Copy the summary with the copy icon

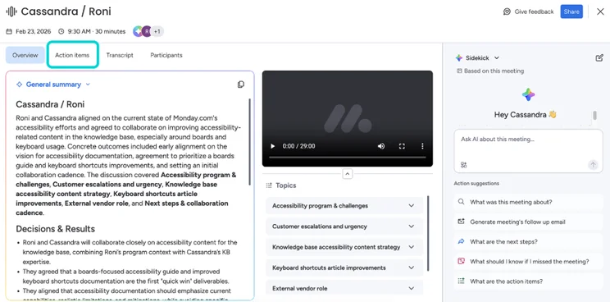click(x=241, y=85)
